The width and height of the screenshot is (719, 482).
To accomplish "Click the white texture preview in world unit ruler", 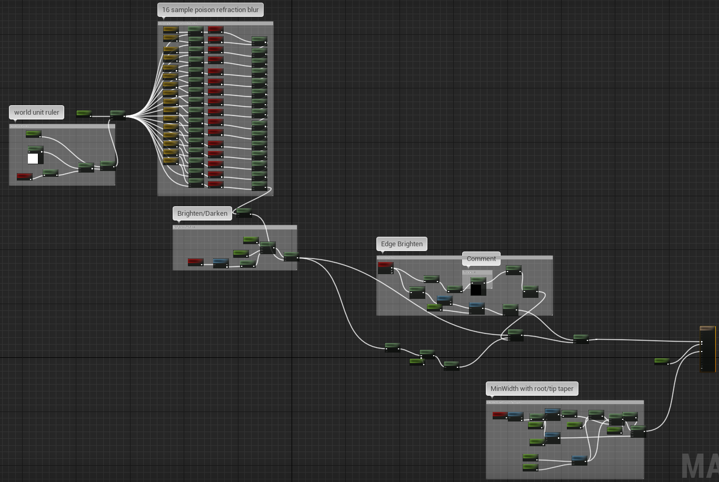I will coord(33,158).
